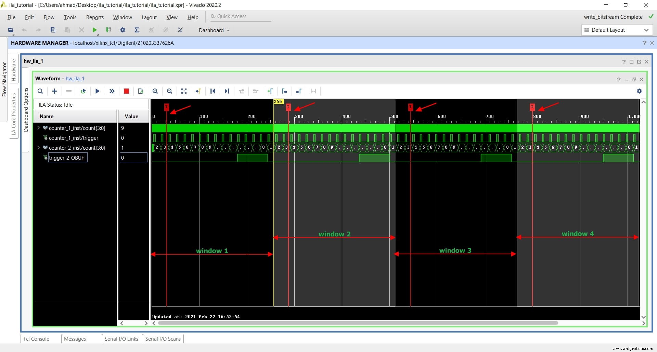Open the Tcl Console panel
This screenshot has width=657, height=352.
point(36,339)
